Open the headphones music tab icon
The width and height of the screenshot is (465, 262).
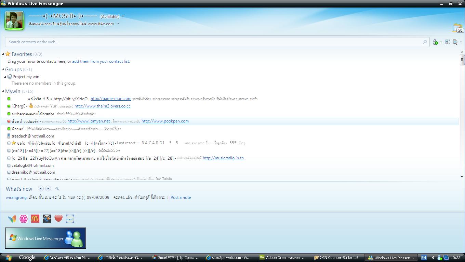click(47, 219)
